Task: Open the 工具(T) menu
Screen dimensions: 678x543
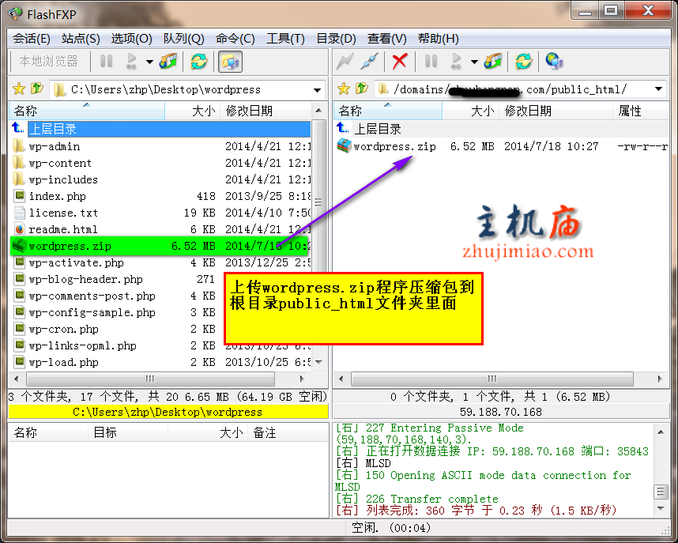Action: pyautogui.click(x=285, y=39)
